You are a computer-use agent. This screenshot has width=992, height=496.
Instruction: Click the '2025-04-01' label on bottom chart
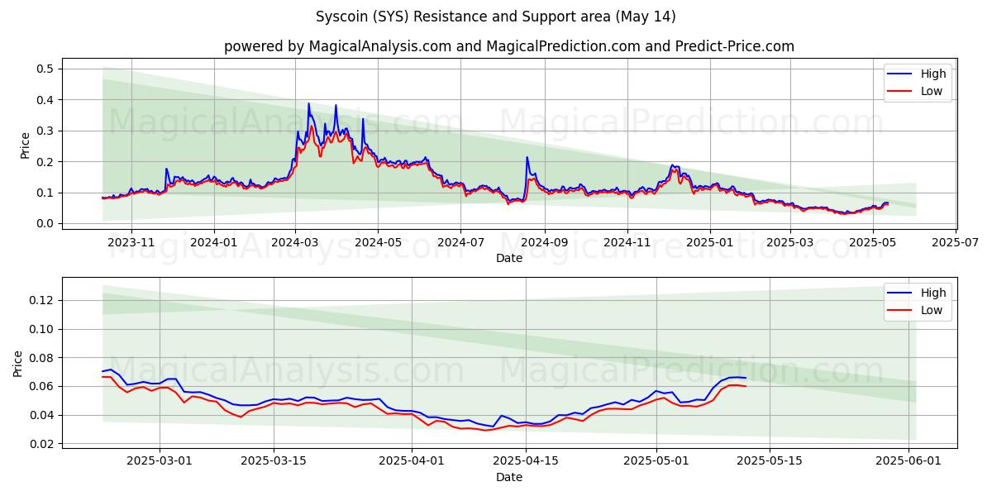point(412,462)
